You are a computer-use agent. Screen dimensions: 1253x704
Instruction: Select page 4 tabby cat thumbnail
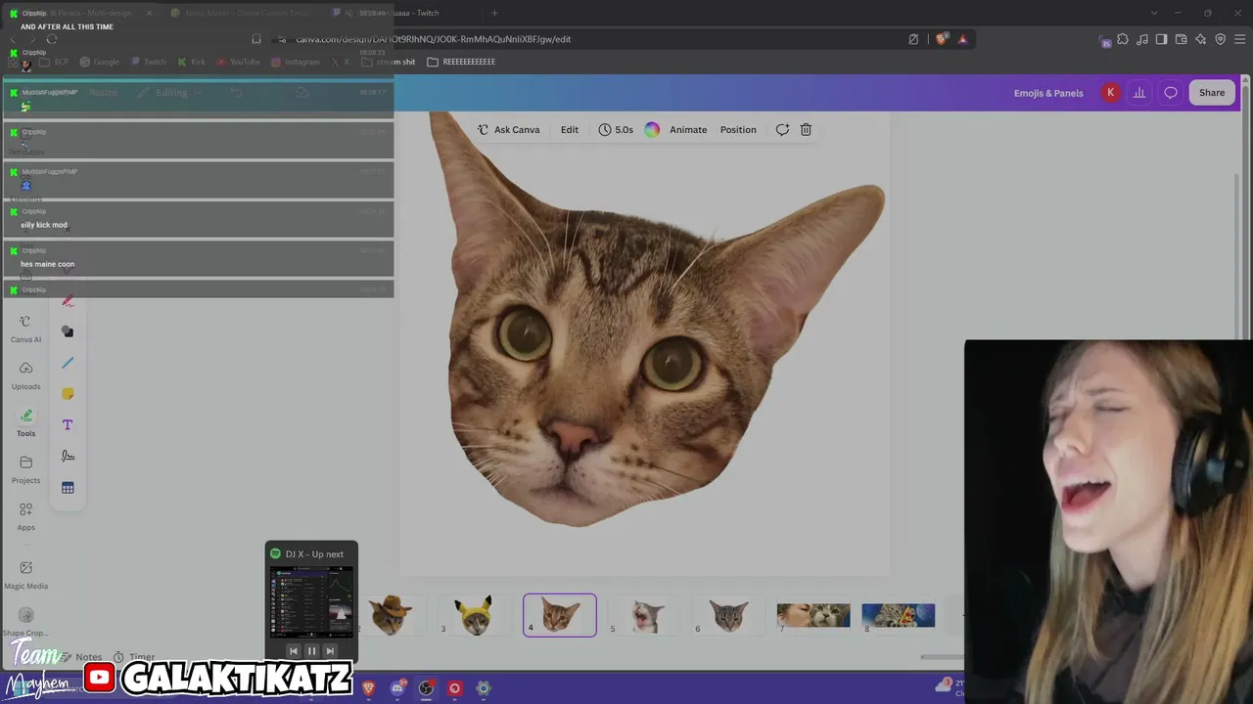tap(560, 615)
